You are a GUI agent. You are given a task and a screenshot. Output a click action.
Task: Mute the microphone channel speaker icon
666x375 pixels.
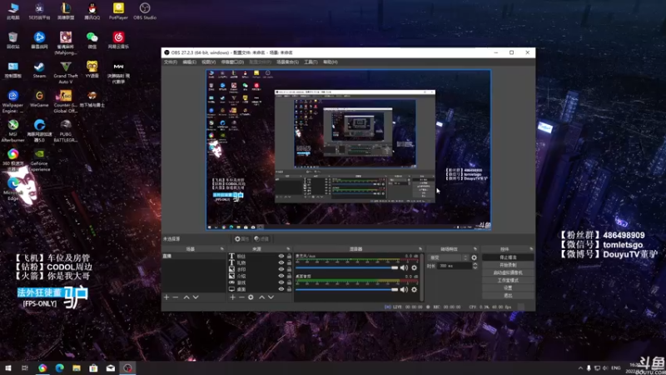(x=404, y=267)
